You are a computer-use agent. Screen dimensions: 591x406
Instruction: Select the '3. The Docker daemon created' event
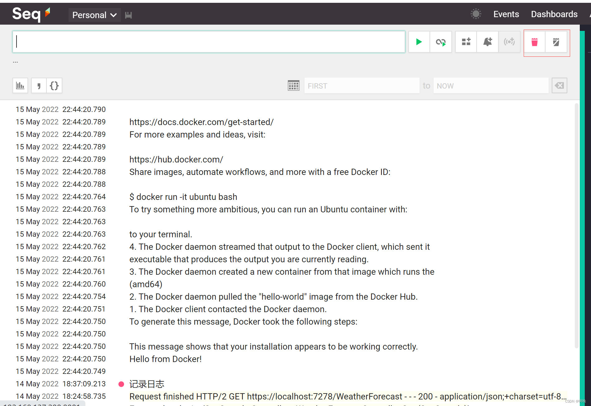click(282, 272)
